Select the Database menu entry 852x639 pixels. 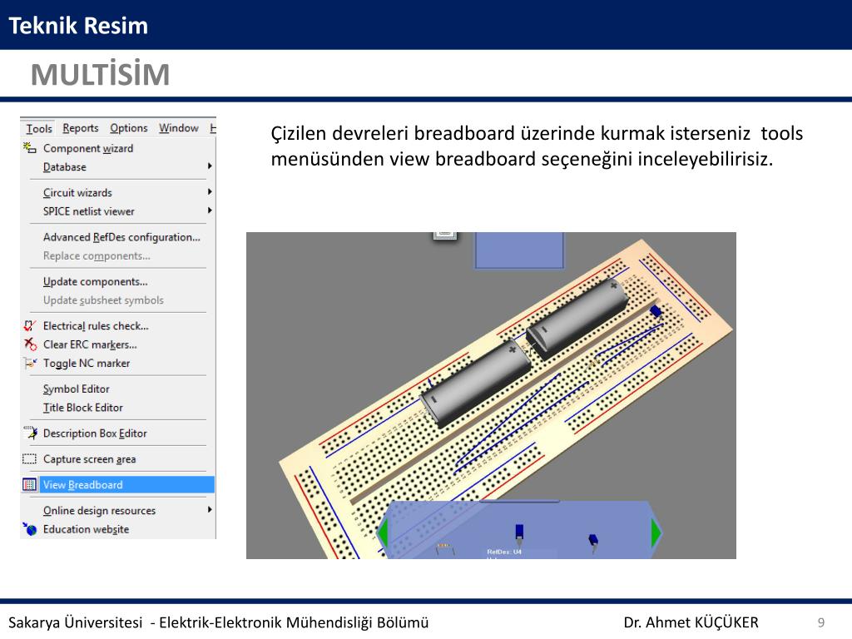[65, 166]
